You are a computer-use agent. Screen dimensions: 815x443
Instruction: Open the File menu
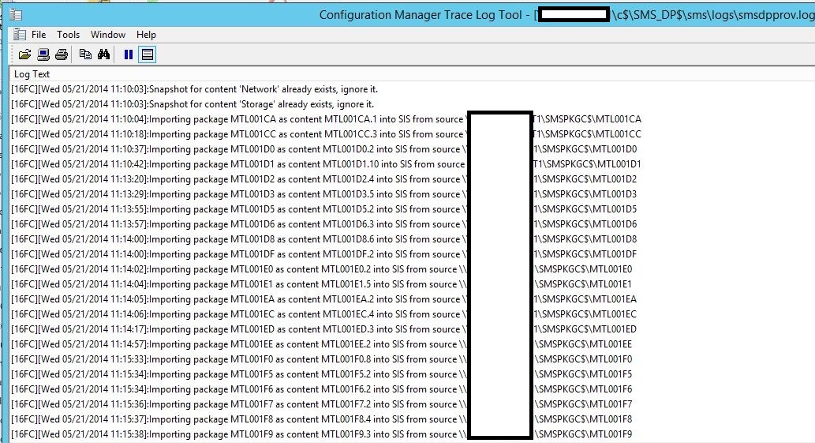click(x=39, y=34)
